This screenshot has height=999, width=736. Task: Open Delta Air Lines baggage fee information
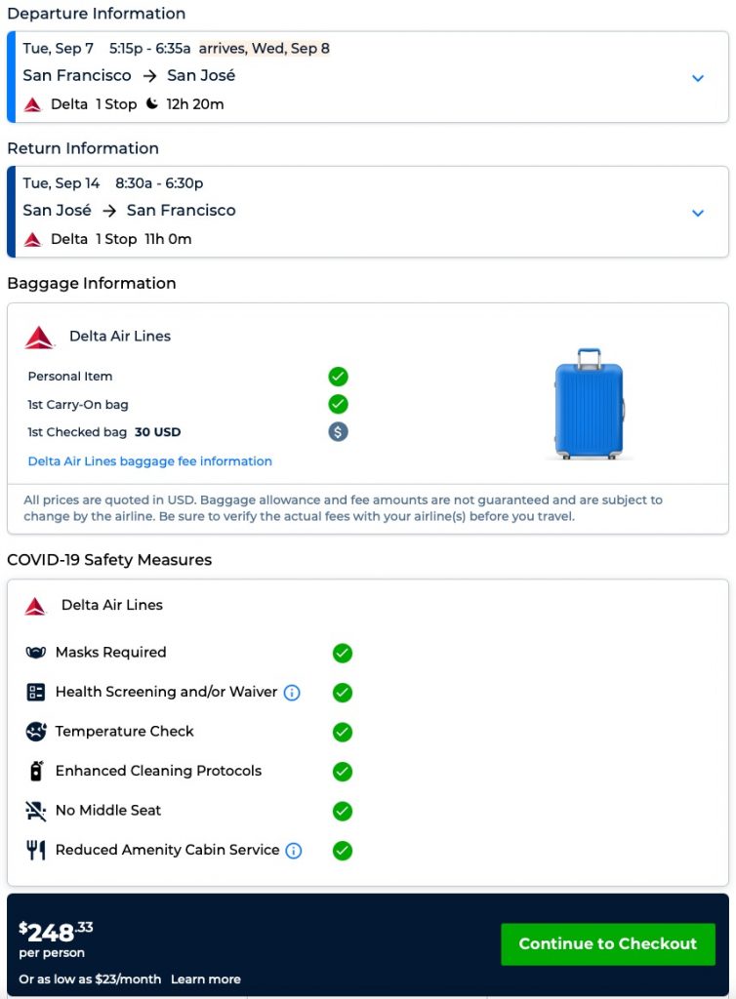pyautogui.click(x=149, y=461)
